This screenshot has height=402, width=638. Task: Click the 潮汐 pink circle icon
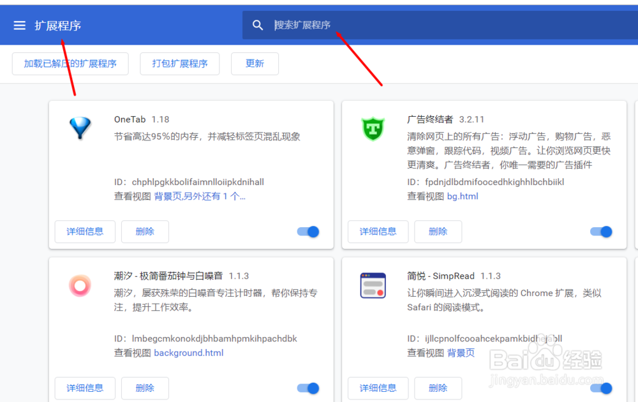pos(80,286)
